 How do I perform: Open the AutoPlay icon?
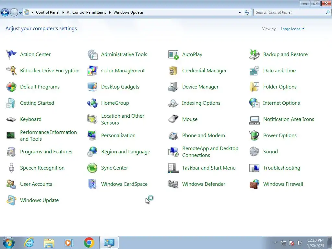pyautogui.click(x=173, y=54)
